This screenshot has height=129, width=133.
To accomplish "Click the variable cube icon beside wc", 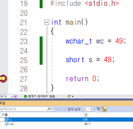I will click(x=7, y=124).
